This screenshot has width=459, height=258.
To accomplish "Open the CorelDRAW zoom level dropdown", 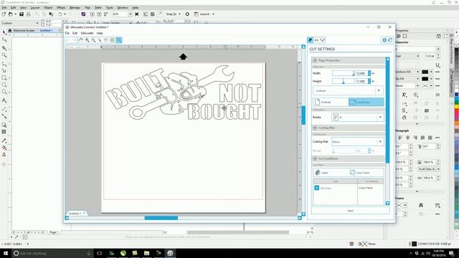I will point(131,14).
